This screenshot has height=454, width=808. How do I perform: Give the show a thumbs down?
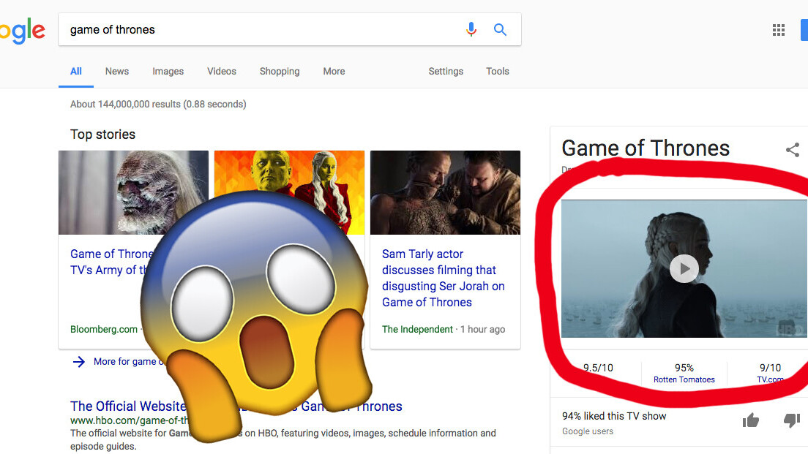pos(791,420)
